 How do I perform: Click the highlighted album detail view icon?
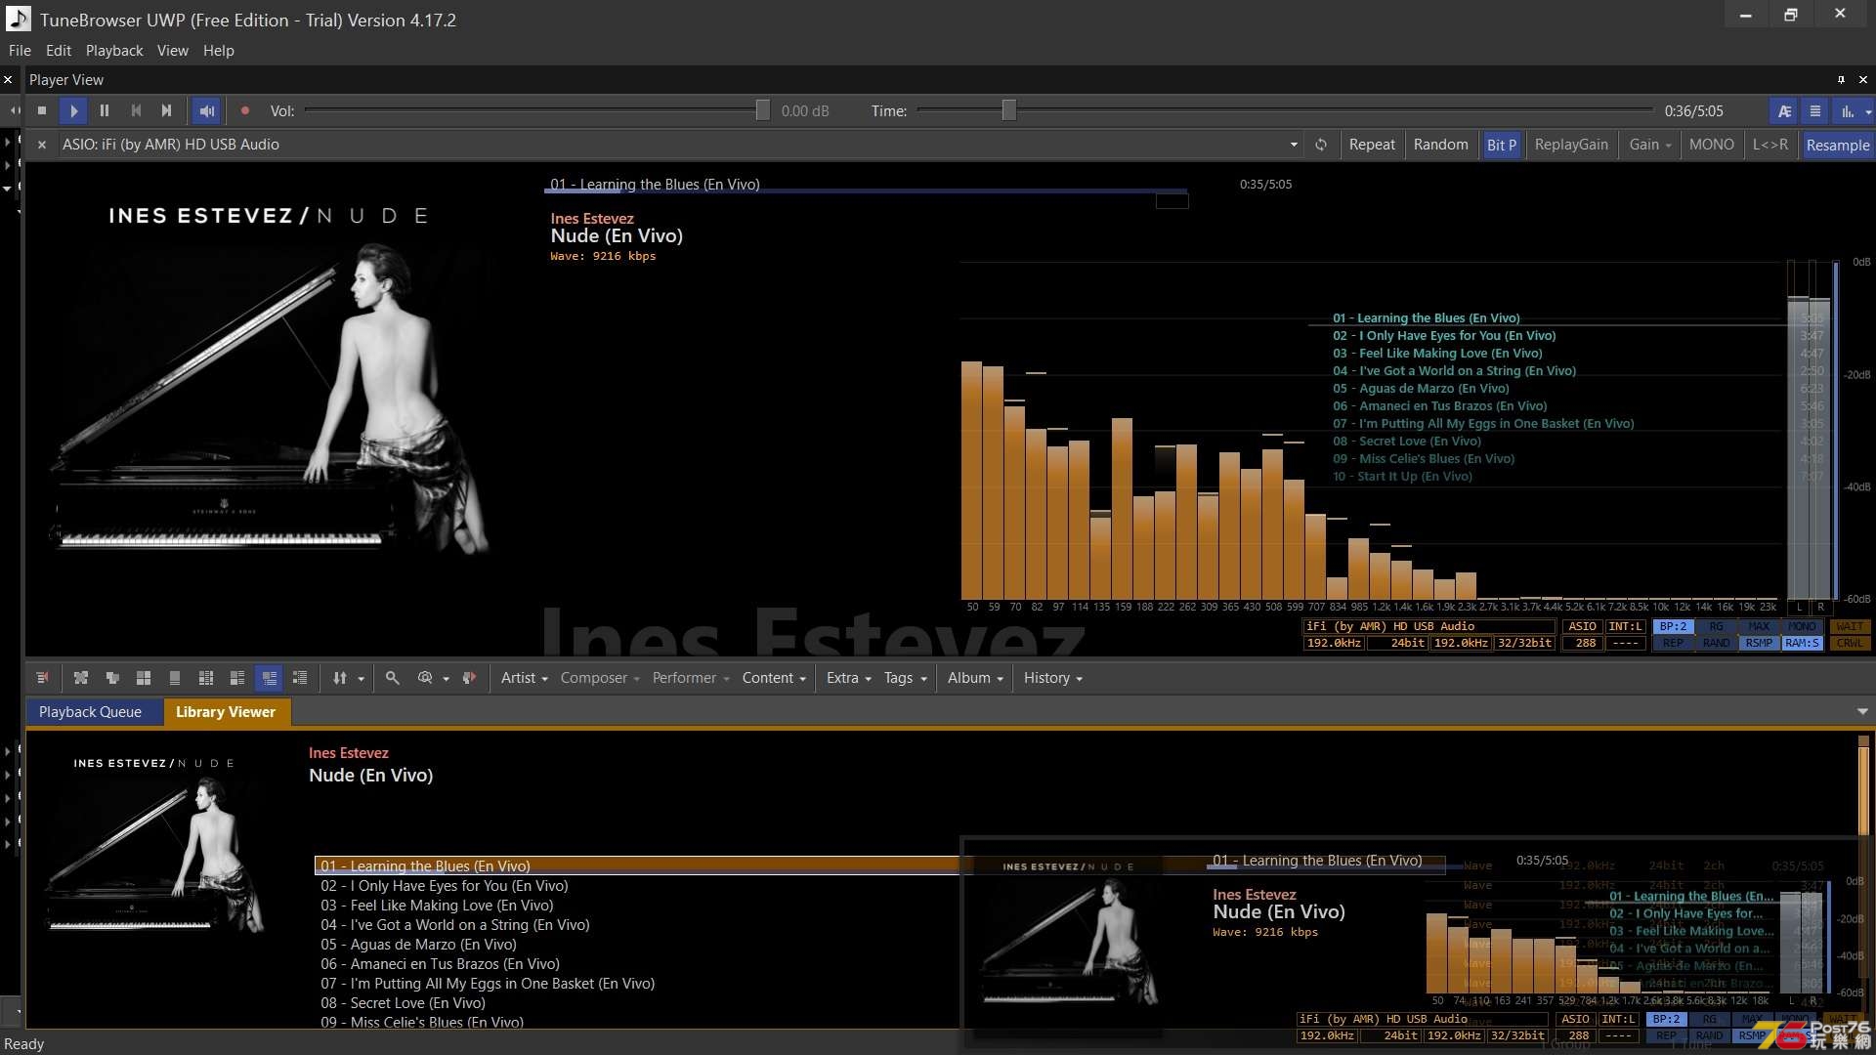[x=269, y=678]
